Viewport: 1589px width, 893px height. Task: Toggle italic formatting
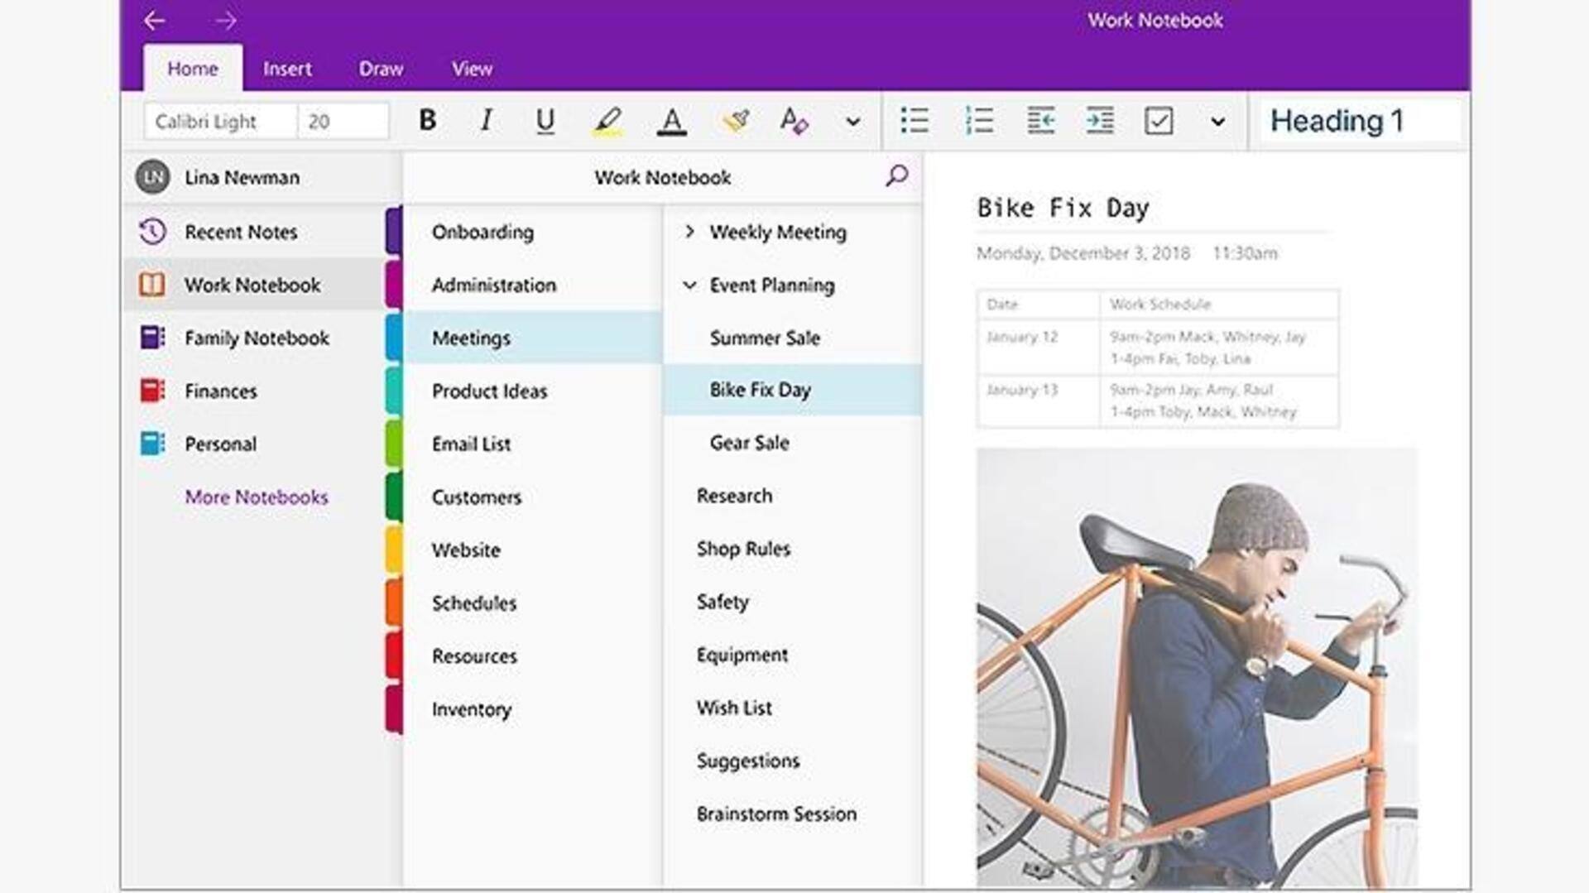487,121
